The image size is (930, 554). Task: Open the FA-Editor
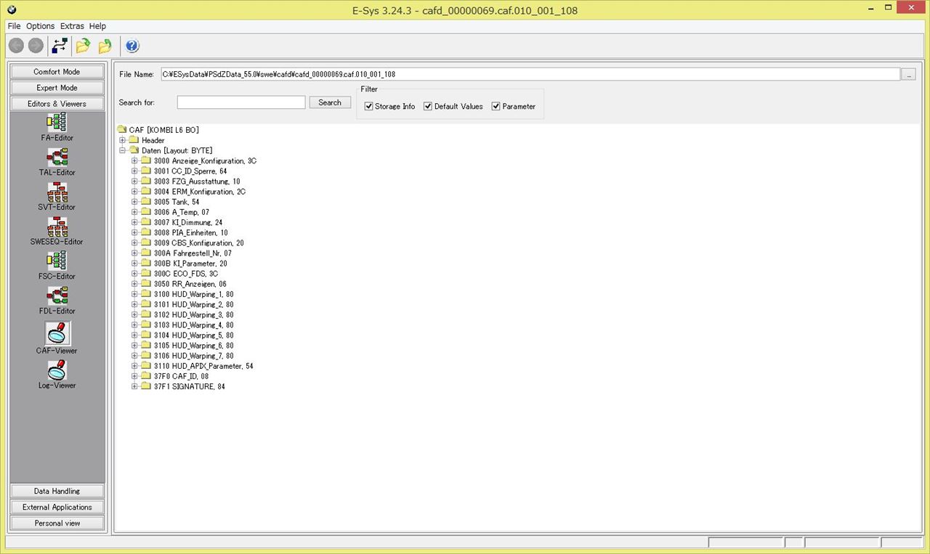click(x=57, y=126)
